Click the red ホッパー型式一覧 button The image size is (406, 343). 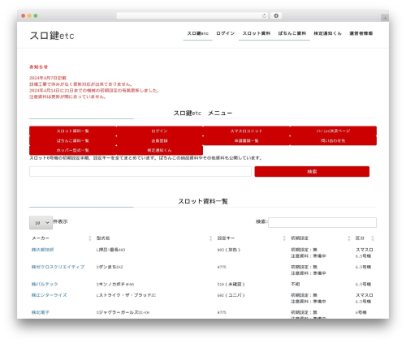73,150
